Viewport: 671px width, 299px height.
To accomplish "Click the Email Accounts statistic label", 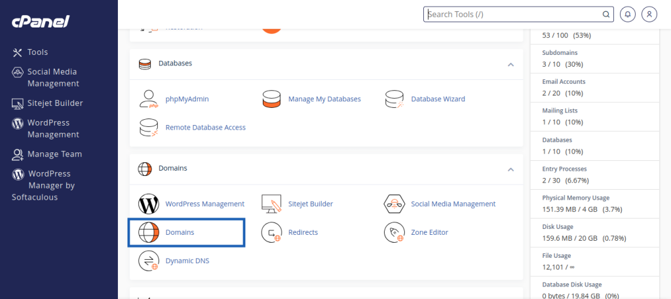I will point(564,82).
